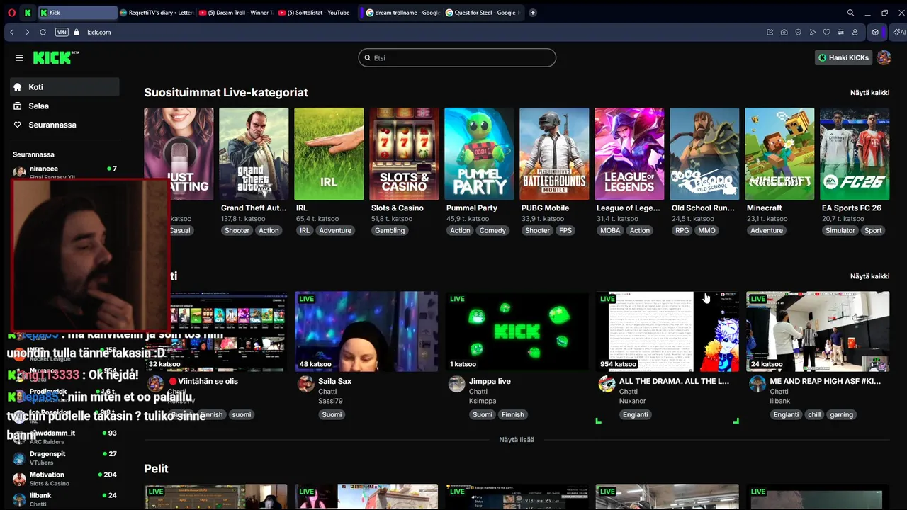The height and width of the screenshot is (510, 907).
Task: Open the shield ad blocker icon
Action: (798, 32)
